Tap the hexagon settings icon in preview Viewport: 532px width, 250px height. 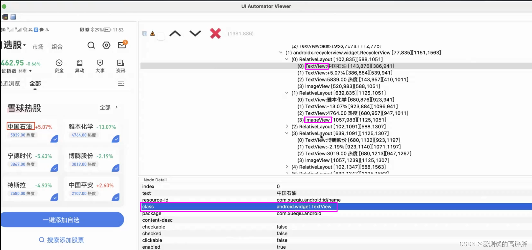(x=106, y=45)
